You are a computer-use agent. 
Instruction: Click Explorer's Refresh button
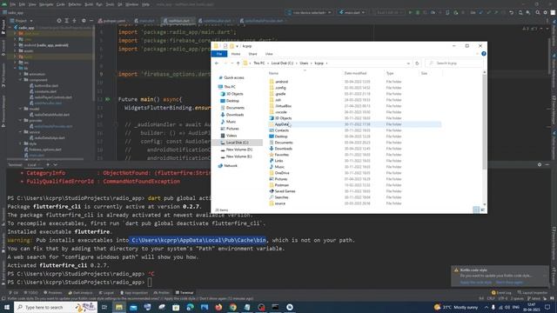[x=417, y=63]
